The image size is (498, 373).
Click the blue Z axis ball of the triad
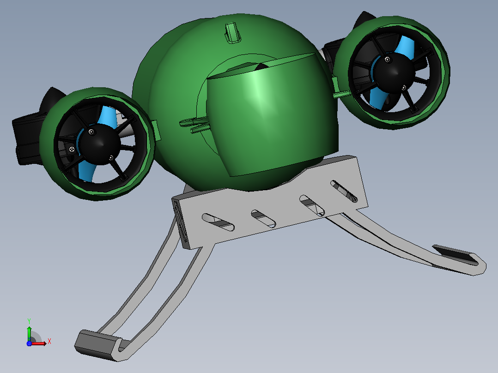coord(29,343)
